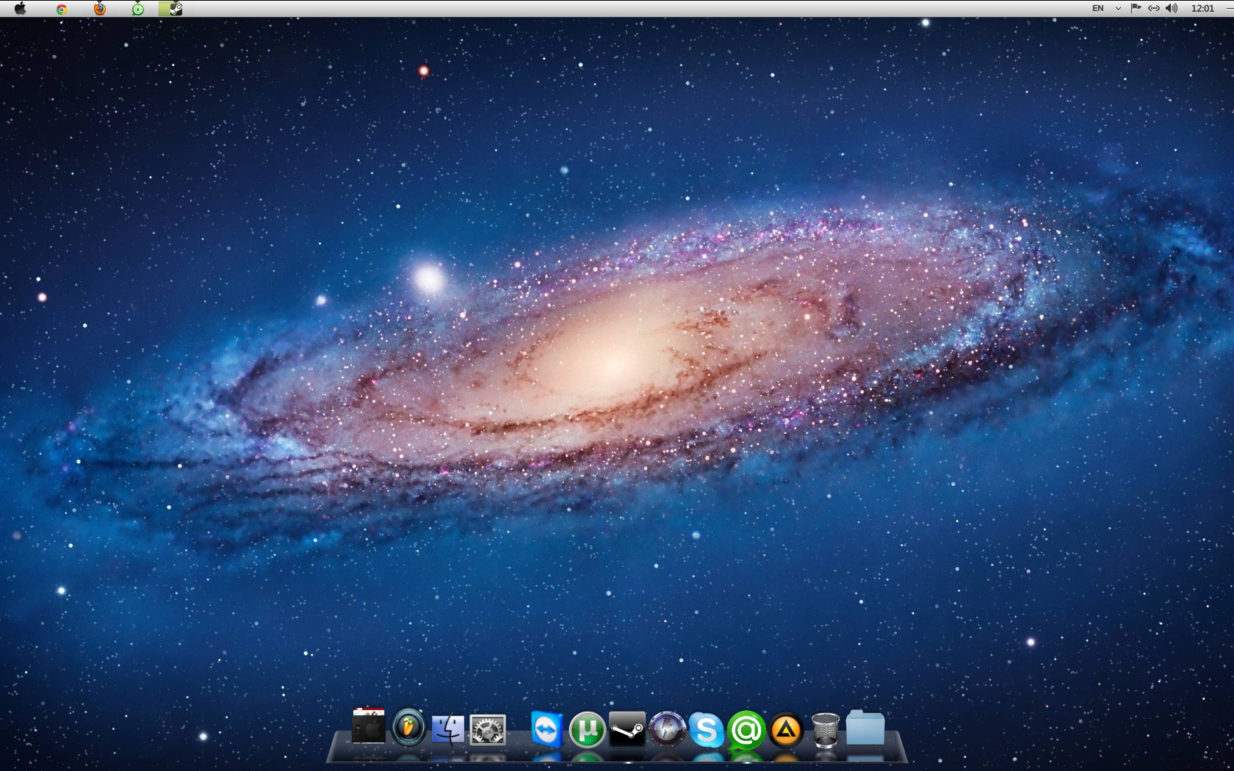Open FL Studio from the dock

tap(408, 728)
